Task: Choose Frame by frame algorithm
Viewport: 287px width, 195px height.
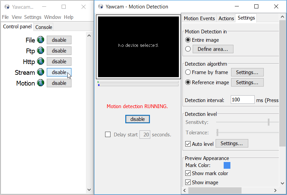Action: [188, 72]
